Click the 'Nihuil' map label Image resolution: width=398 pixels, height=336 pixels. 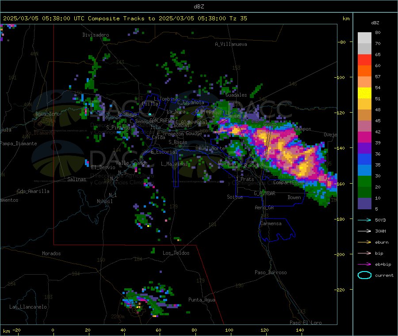pos(104,201)
